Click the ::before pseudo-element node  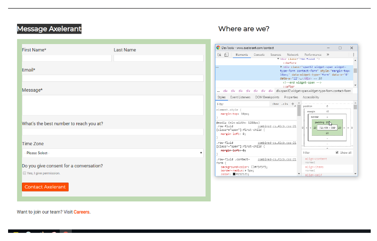(x=289, y=63)
